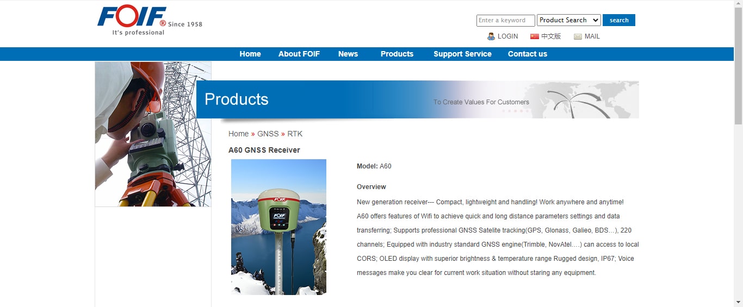Click the vertical scrollbar thumb
This screenshot has height=307, width=743.
pos(738,67)
